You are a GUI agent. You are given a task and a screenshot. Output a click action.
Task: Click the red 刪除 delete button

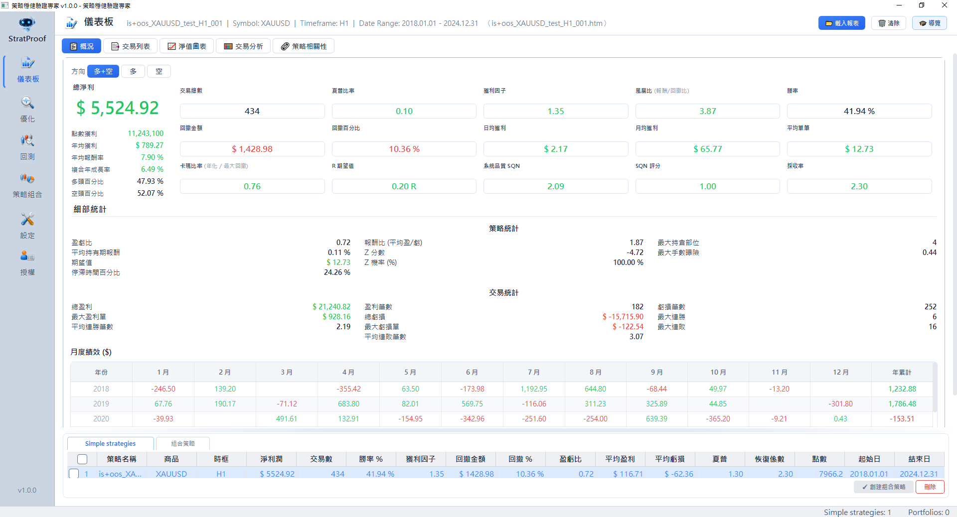(930, 487)
